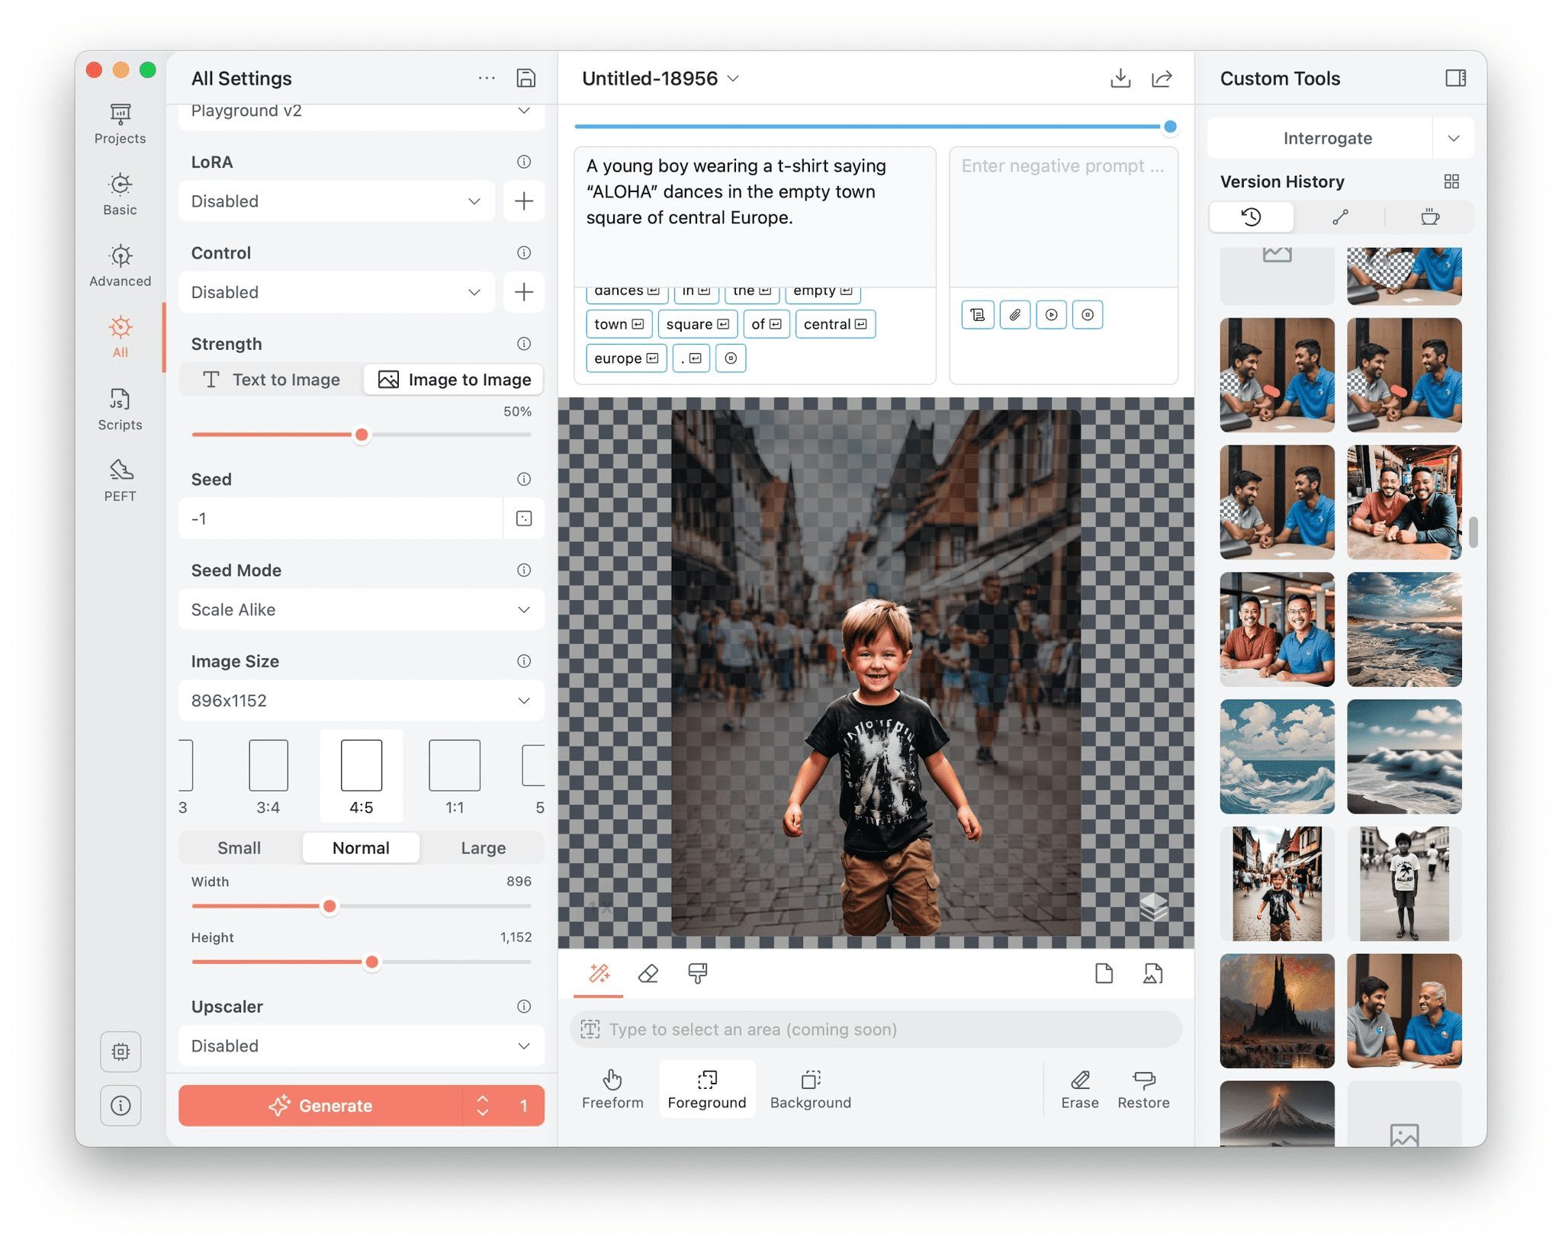
Task: Show info for the Seed Mode setting
Action: point(524,570)
